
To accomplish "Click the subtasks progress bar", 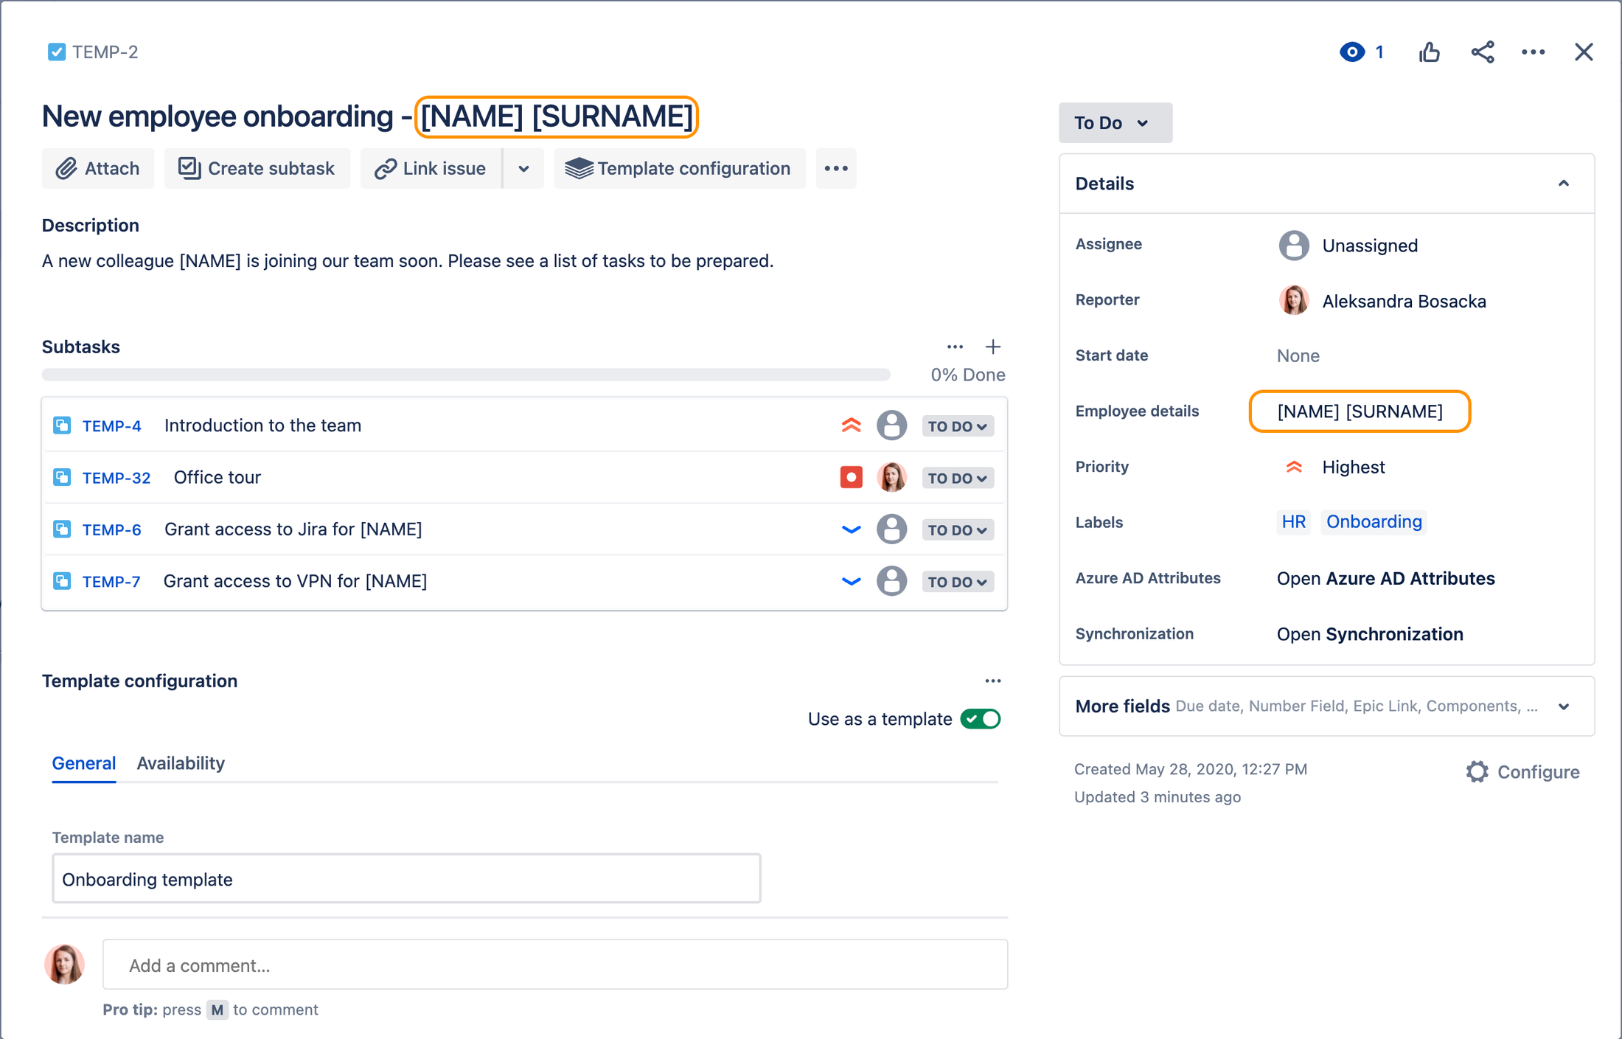I will click(x=466, y=375).
